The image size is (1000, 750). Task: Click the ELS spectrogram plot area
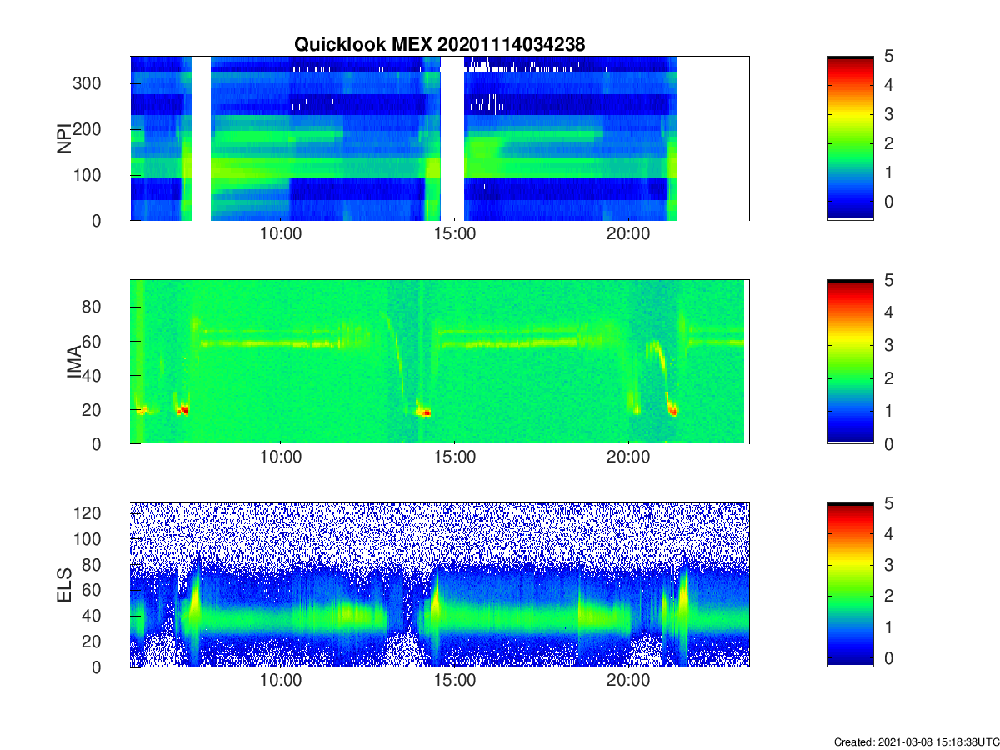(x=439, y=585)
